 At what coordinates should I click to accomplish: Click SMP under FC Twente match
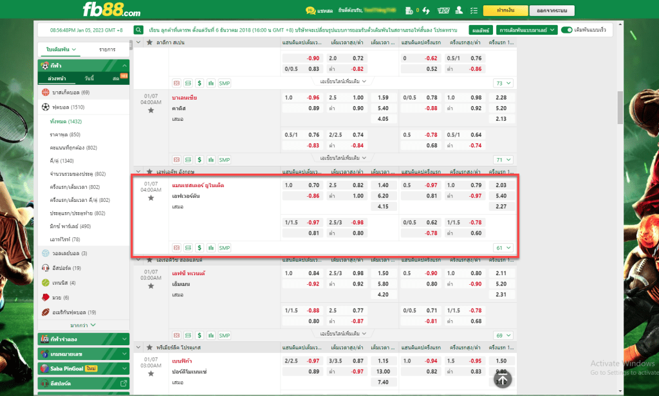point(225,335)
